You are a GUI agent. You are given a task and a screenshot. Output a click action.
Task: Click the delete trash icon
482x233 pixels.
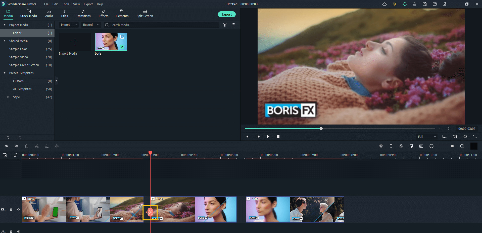(27, 146)
